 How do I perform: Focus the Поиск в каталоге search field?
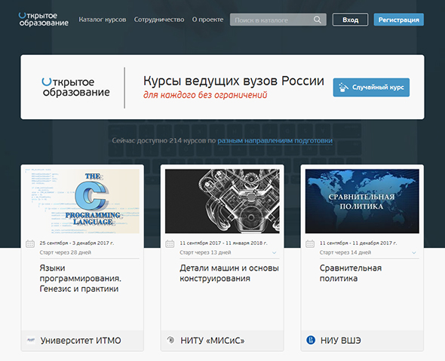[x=278, y=20]
